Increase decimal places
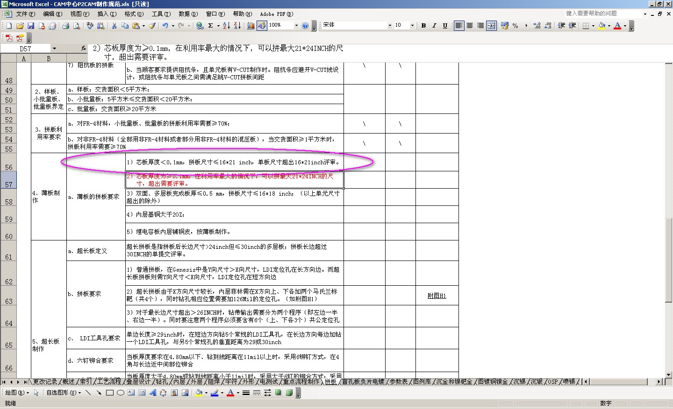Screen dimensions: 673x409 537,26
